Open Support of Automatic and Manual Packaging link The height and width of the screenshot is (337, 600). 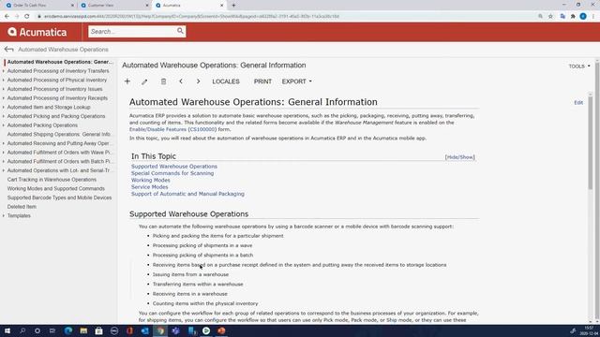coord(187,194)
